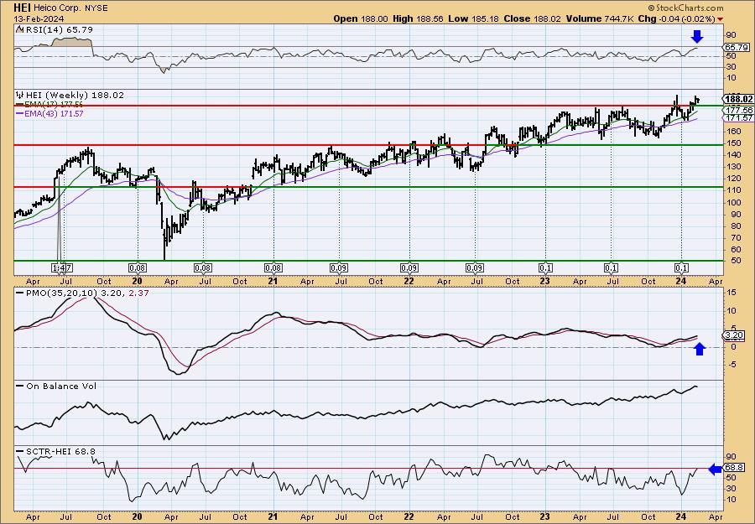Click the 0.1 dividend marker above 23
Image resolution: width=755 pixels, height=524 pixels.
click(x=545, y=267)
